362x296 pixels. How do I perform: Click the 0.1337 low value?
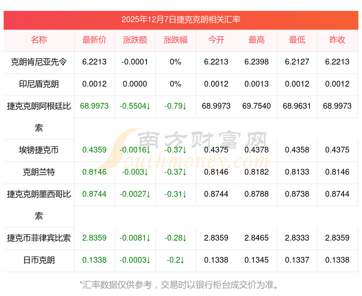(x=297, y=260)
